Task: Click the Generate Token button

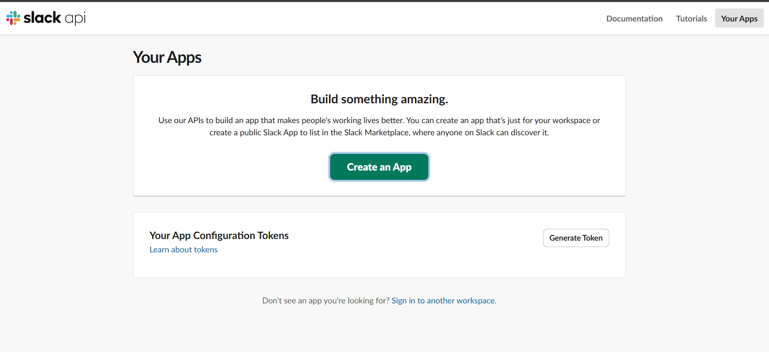Action: 576,238
